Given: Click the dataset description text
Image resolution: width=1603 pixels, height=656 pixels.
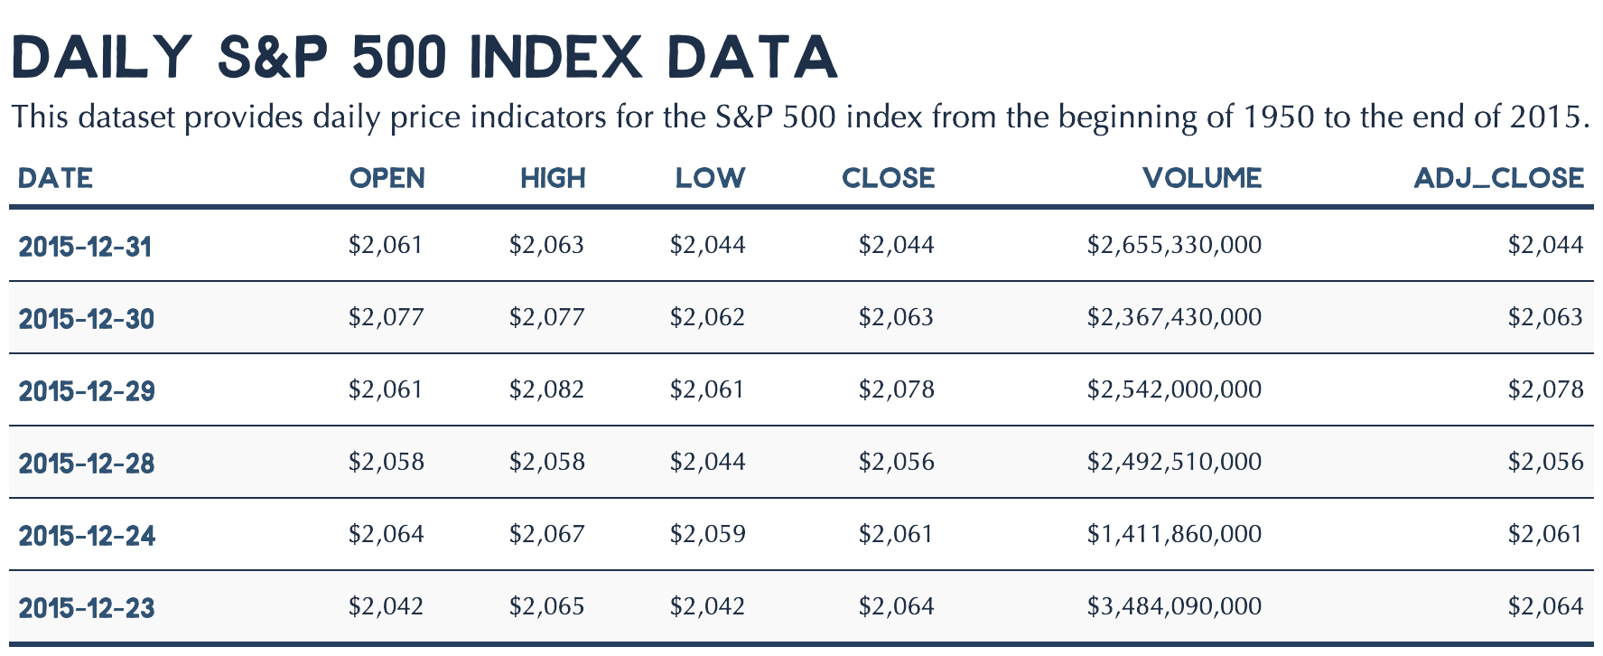Looking at the screenshot, I should 800,117.
